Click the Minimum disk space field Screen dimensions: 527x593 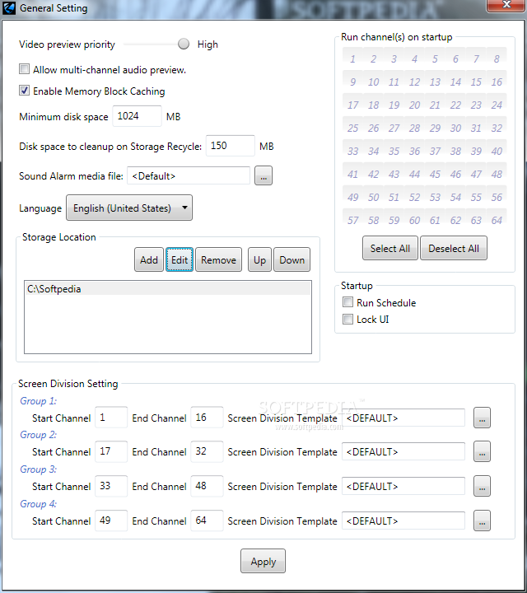click(138, 116)
